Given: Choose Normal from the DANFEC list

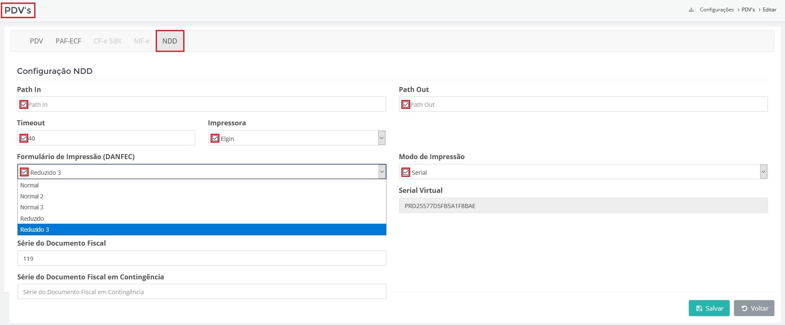Looking at the screenshot, I should [x=202, y=185].
